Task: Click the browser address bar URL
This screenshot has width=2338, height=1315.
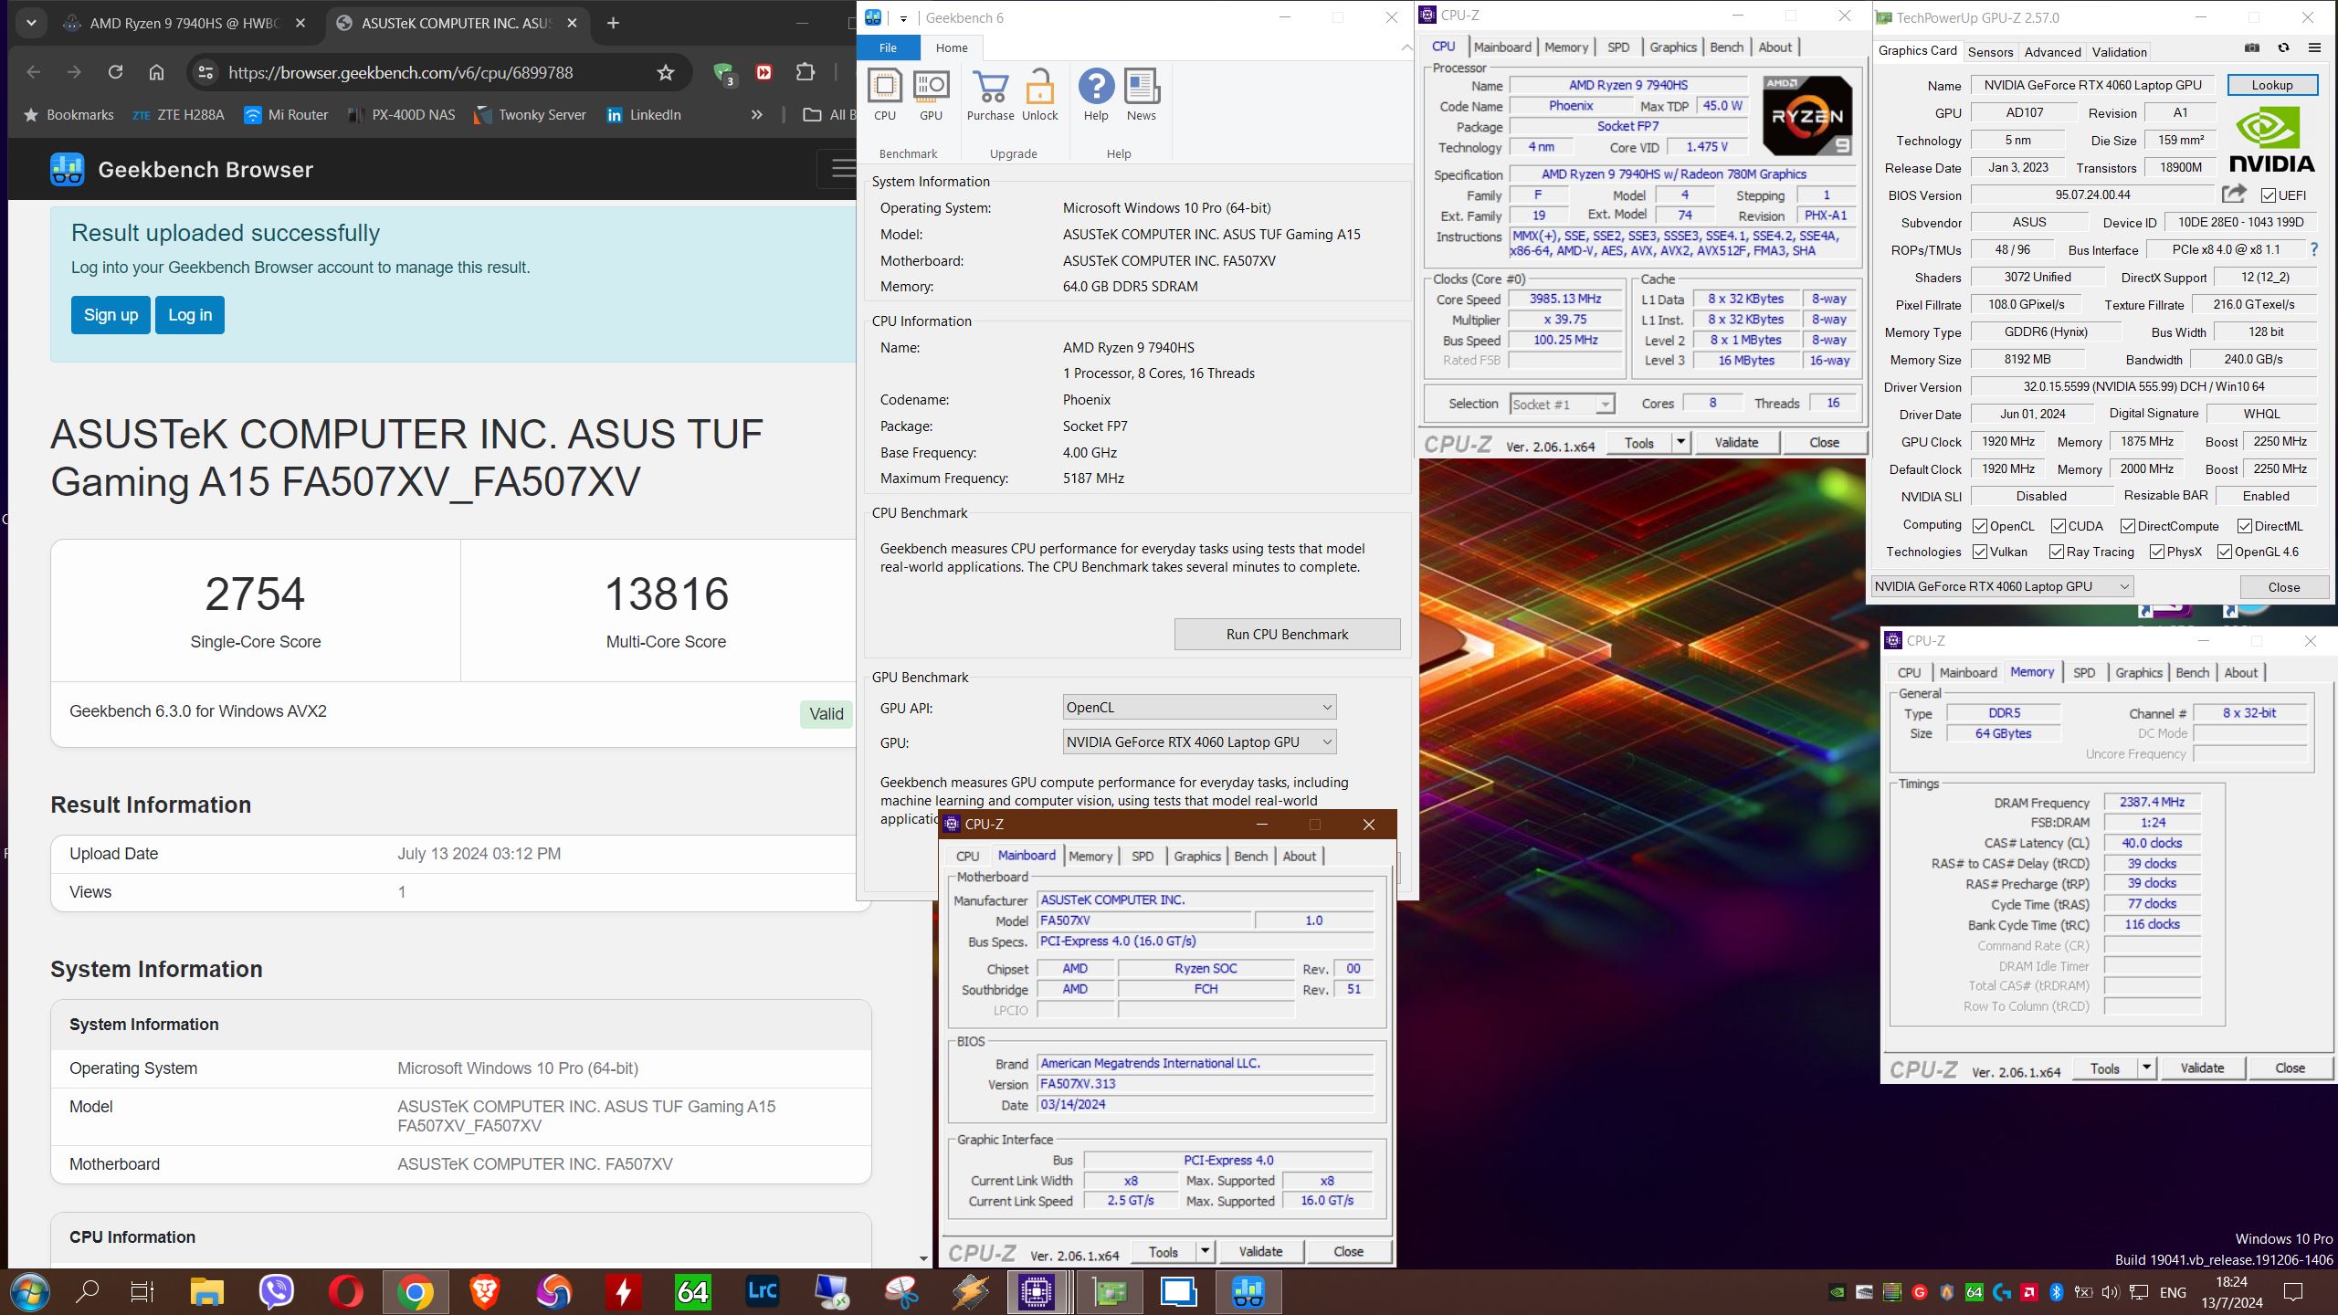Action: point(401,72)
